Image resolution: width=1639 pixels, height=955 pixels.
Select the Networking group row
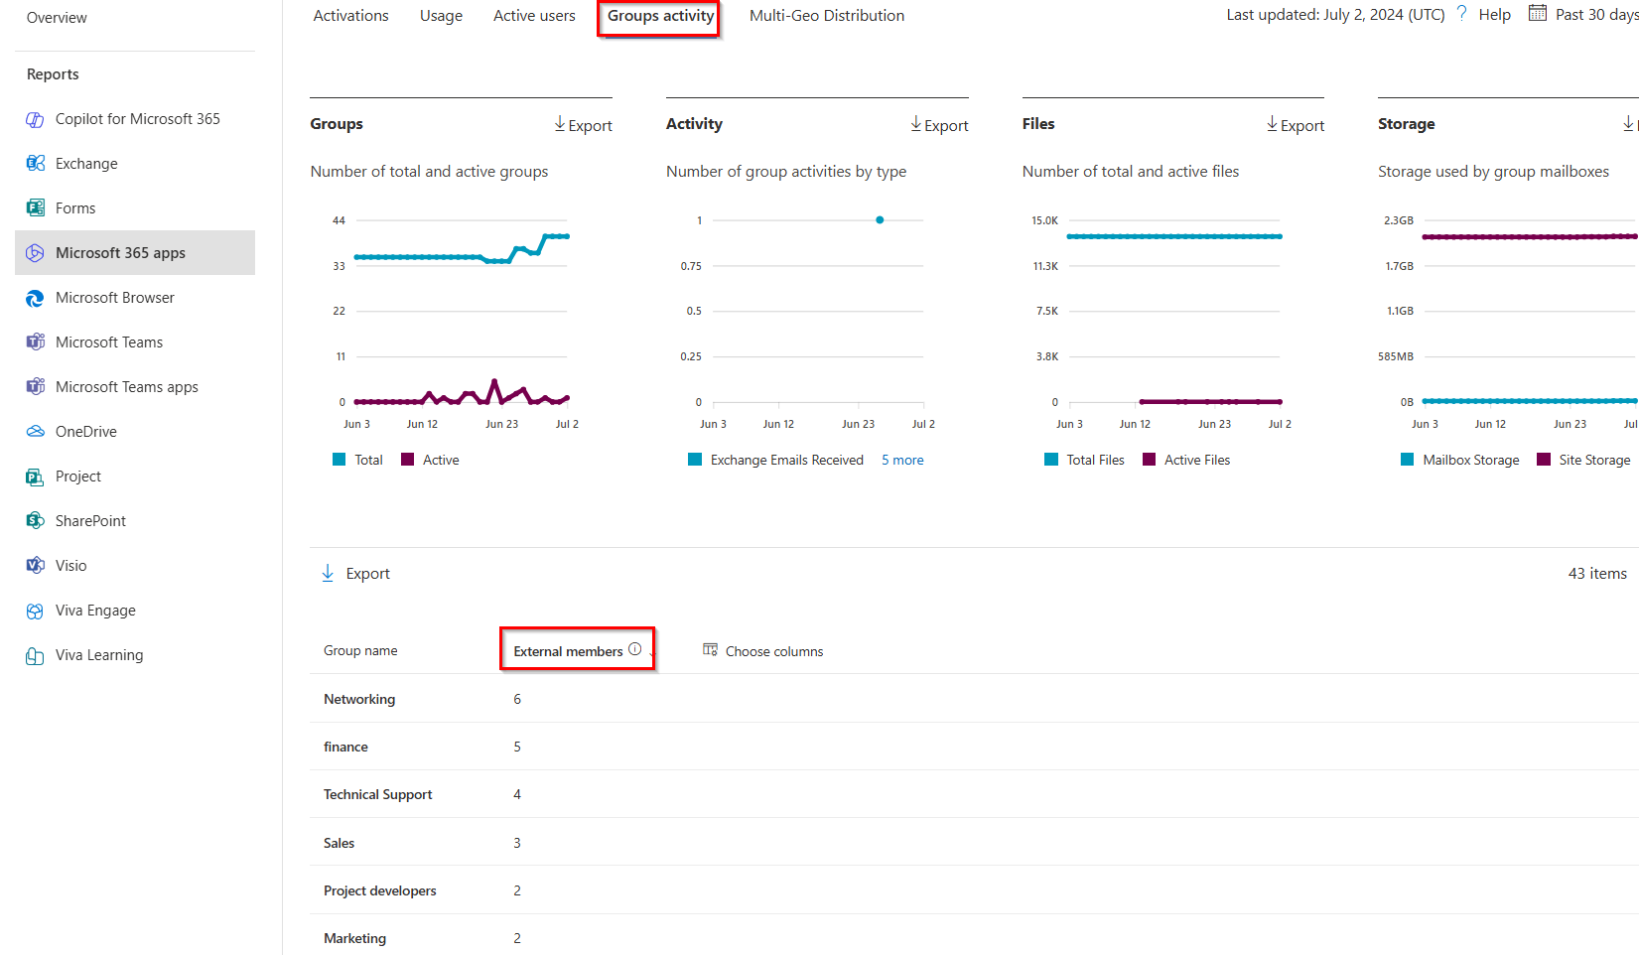tap(359, 698)
